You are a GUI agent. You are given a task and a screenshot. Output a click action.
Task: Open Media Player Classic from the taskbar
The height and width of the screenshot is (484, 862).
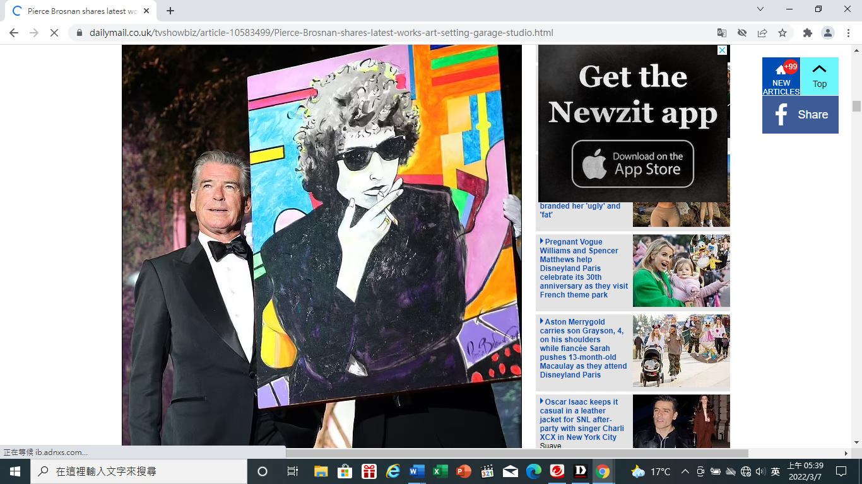(487, 471)
